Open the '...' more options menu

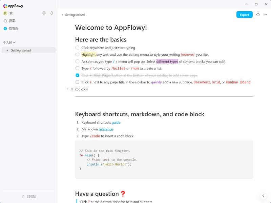click(266, 15)
